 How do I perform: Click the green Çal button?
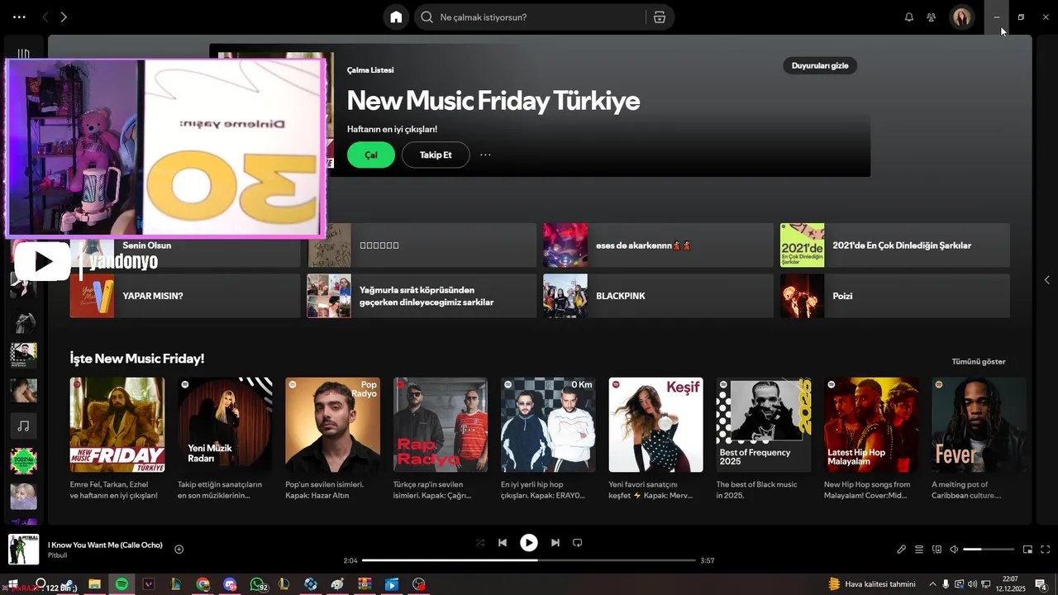point(371,155)
